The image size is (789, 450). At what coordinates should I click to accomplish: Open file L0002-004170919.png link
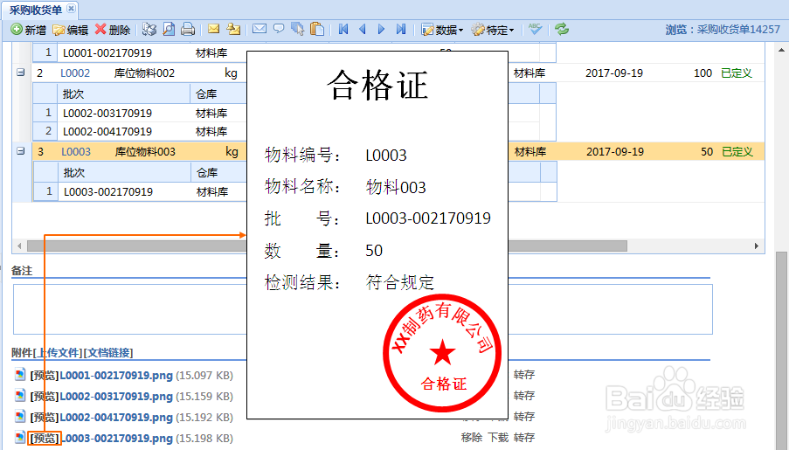(x=116, y=418)
